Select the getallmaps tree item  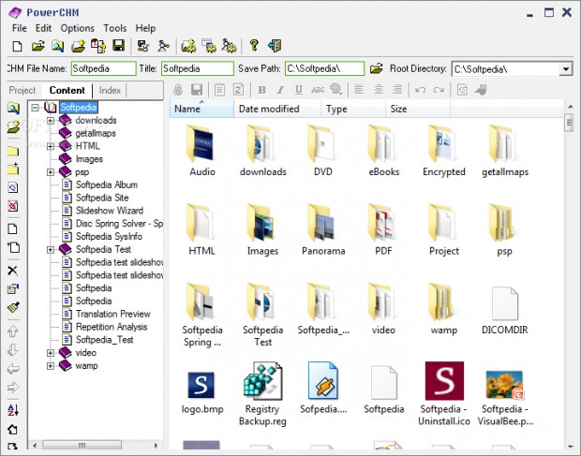[x=96, y=133]
